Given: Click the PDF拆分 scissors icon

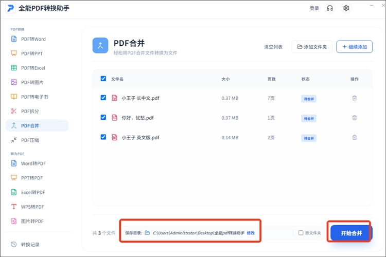Looking at the screenshot, I should point(14,111).
